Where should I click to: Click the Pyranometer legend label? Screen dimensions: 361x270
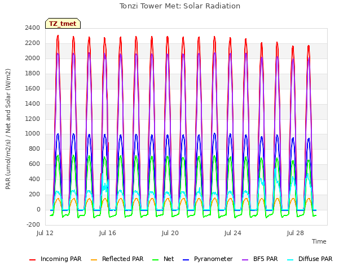pos(213,259)
